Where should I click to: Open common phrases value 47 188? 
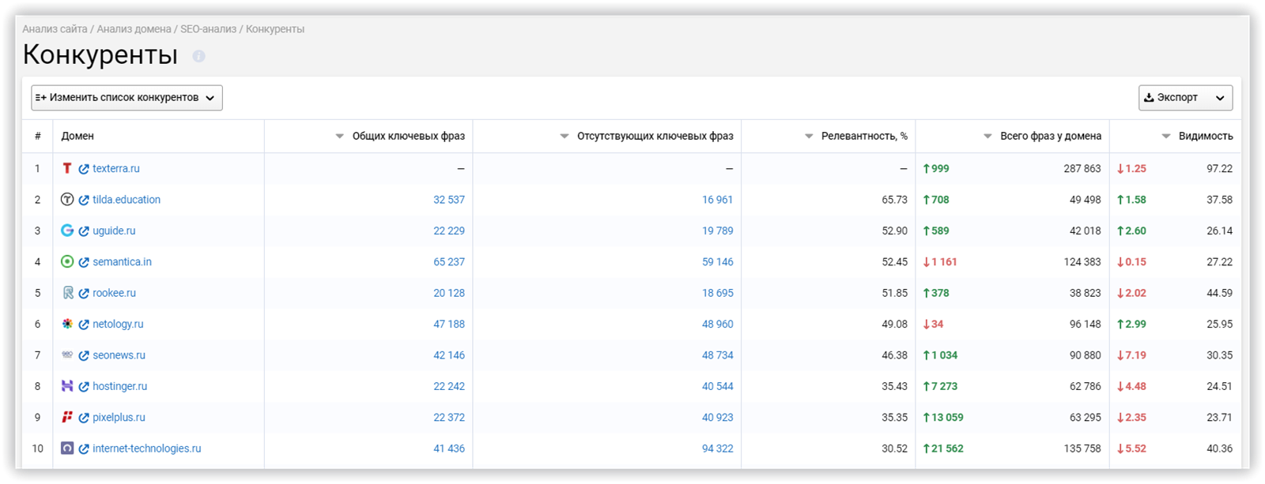(449, 325)
